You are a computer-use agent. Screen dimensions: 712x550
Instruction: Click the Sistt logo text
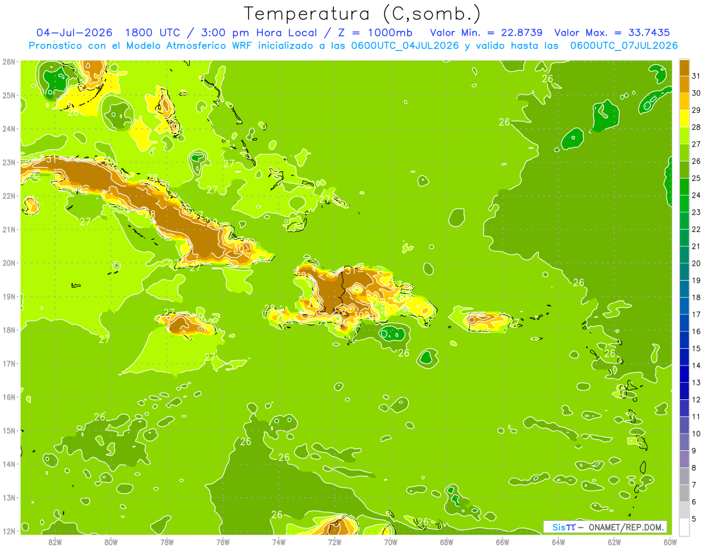tap(563, 527)
